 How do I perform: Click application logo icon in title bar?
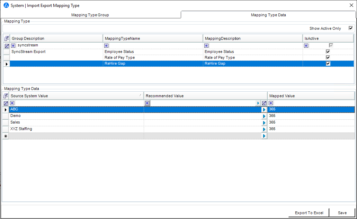point(6,5)
